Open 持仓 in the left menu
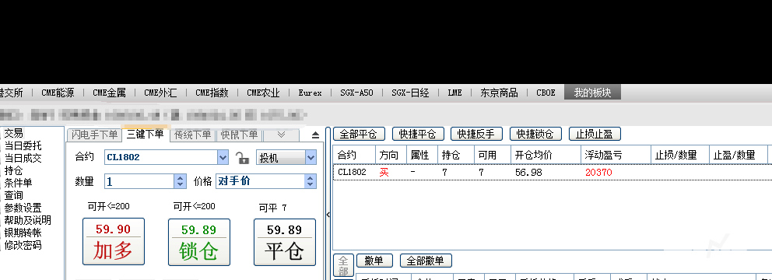This screenshot has height=280, width=772. tap(14, 171)
